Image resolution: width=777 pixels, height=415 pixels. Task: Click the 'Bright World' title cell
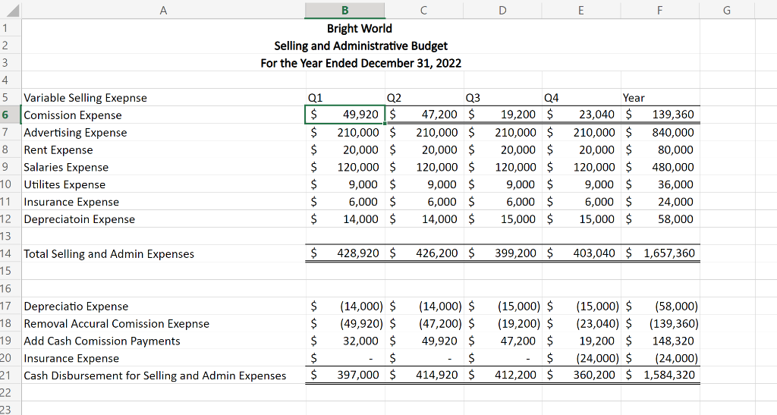pos(360,28)
